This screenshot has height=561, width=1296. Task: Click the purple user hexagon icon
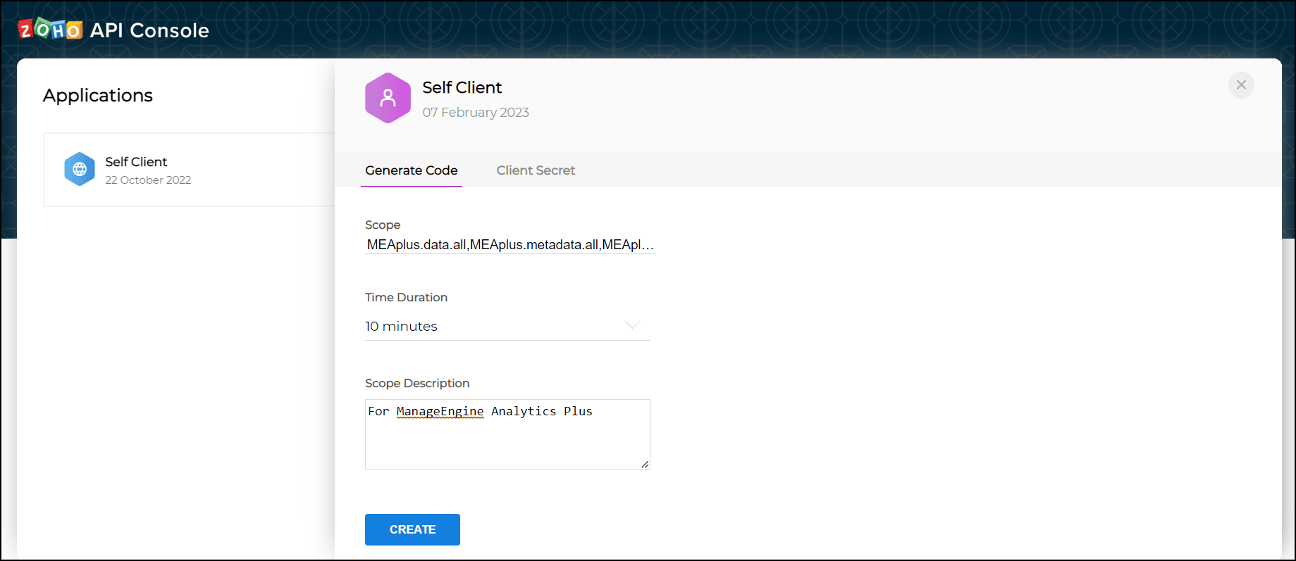(388, 98)
